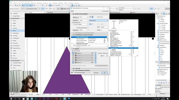The image size is (179, 100).
Task: Click the help question mark in dialog title
Action: (104, 8)
